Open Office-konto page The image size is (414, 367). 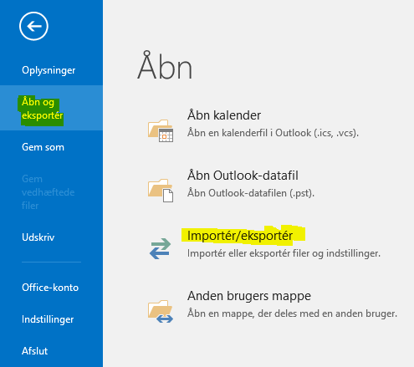tap(50, 288)
